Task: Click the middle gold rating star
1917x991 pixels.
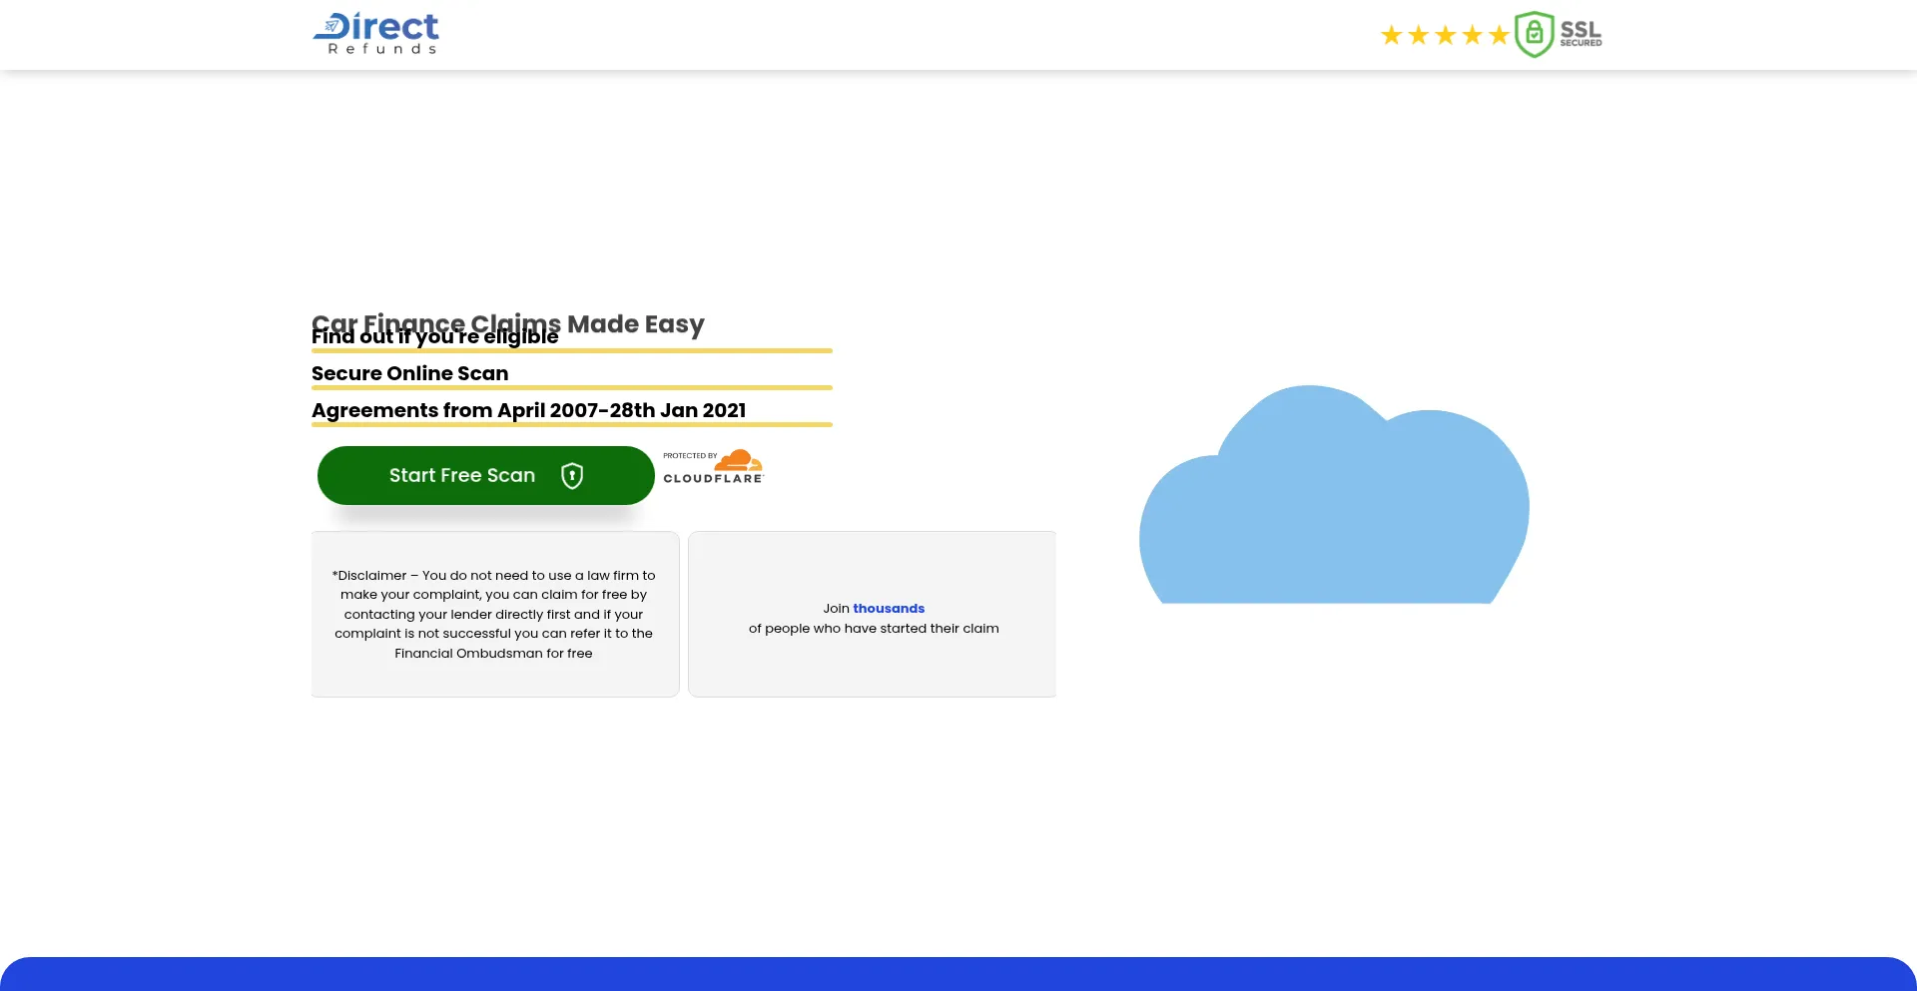Action: point(1445,36)
